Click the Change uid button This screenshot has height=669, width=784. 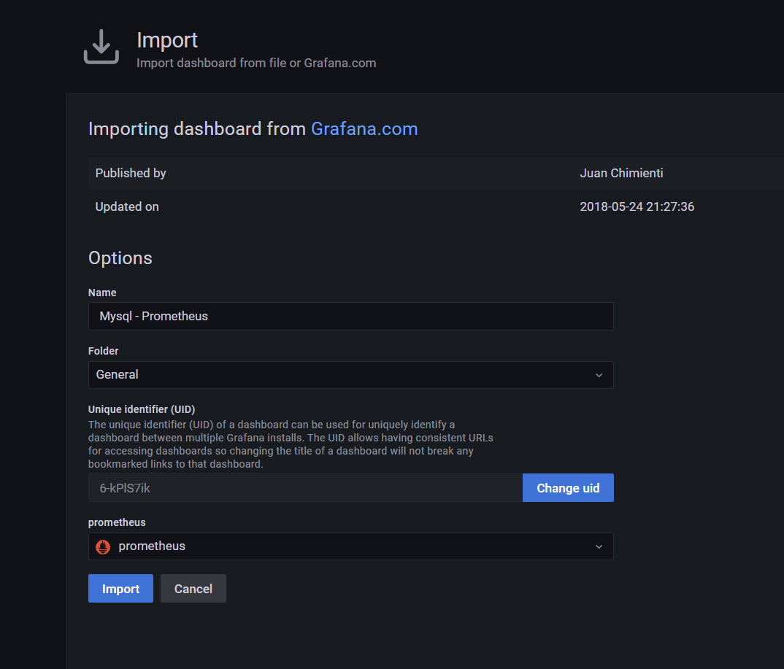568,488
